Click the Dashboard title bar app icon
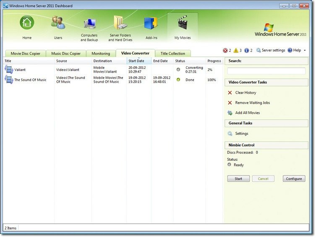Screen dimensions: 316x238 click(5, 6)
